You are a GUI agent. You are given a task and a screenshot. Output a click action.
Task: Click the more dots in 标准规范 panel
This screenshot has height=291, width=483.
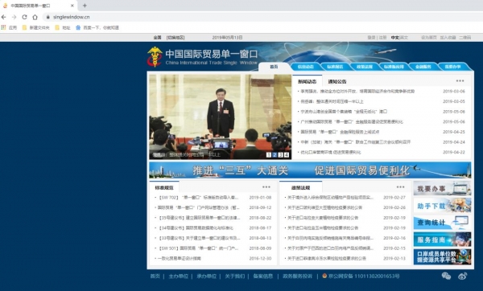coord(266,187)
